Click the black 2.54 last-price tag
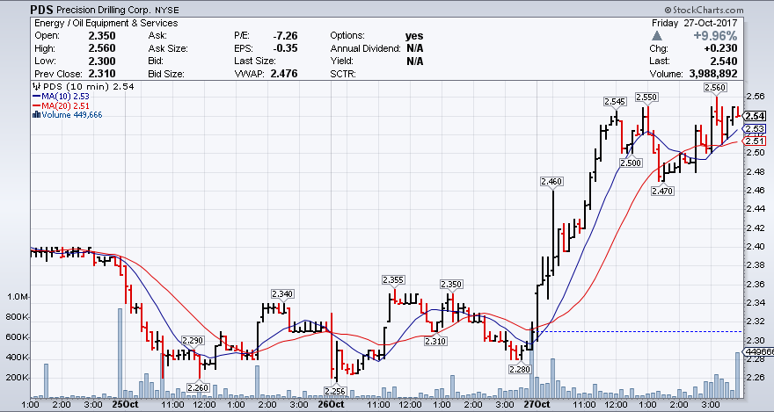This screenshot has width=774, height=412. [755, 116]
